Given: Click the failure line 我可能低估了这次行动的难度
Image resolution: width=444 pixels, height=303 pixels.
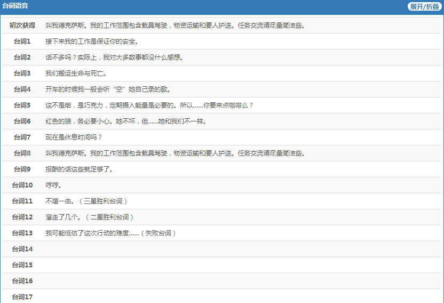Looking at the screenshot, I should 110,233.
